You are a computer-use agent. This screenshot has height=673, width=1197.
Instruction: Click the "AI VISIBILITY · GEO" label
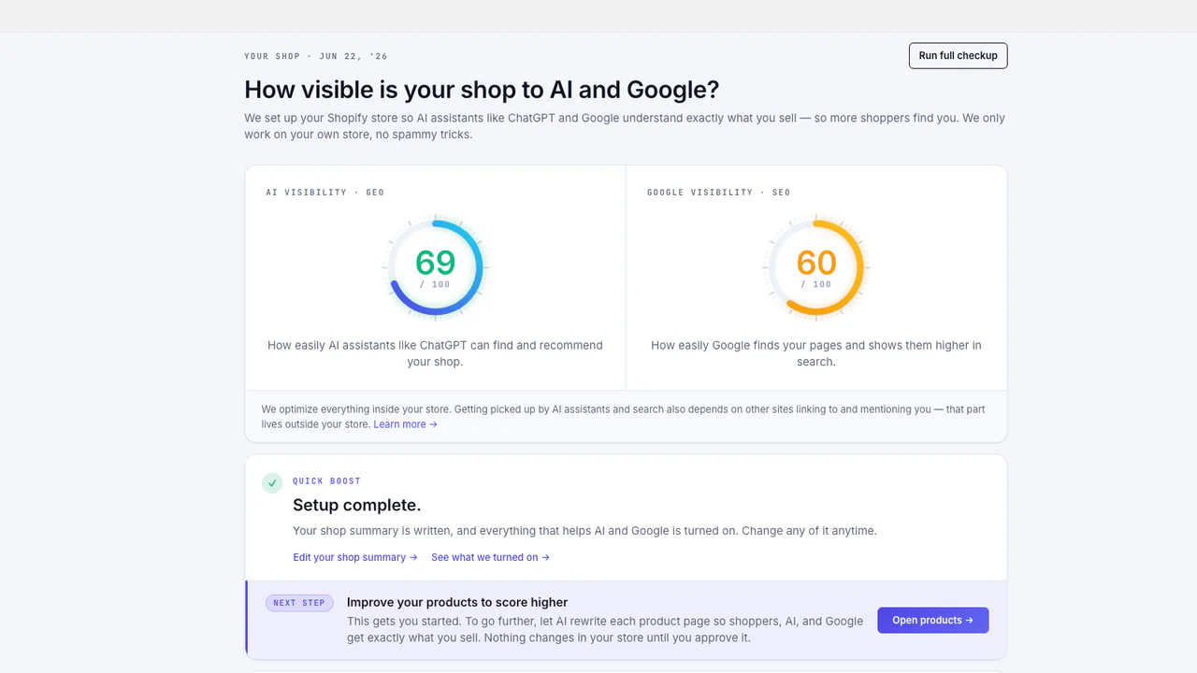click(x=324, y=193)
